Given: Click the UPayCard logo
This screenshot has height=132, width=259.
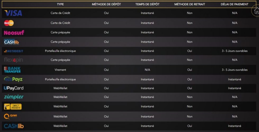Looking at the screenshot, I should point(13,88).
